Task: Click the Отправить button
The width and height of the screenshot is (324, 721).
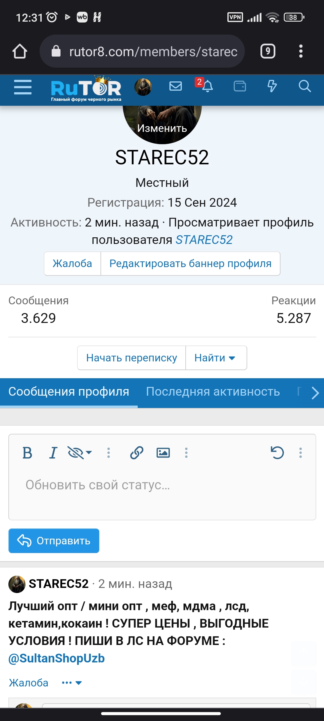Action: 54,541
